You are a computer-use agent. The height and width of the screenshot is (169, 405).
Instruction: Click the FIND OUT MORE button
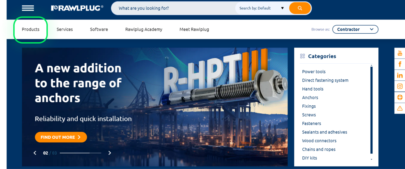point(61,137)
